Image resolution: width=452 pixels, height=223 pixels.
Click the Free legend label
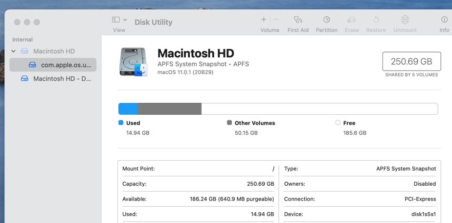coord(349,123)
